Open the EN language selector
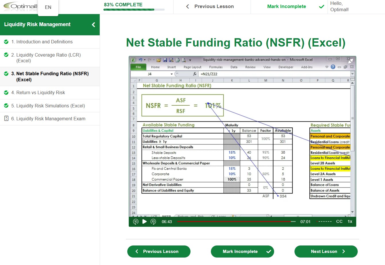The height and width of the screenshot is (265, 385). 48,7
